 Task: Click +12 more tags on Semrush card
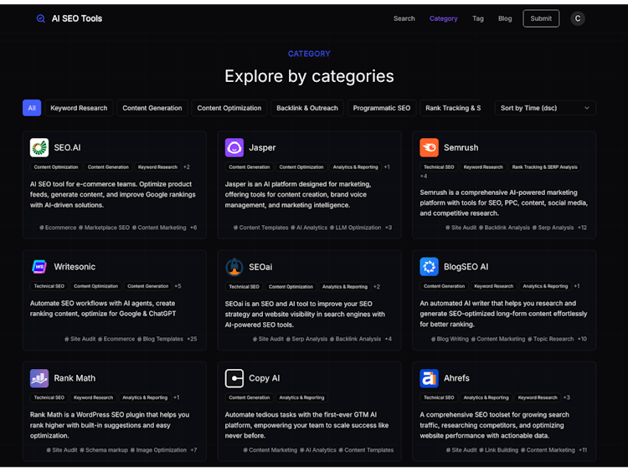[582, 228]
